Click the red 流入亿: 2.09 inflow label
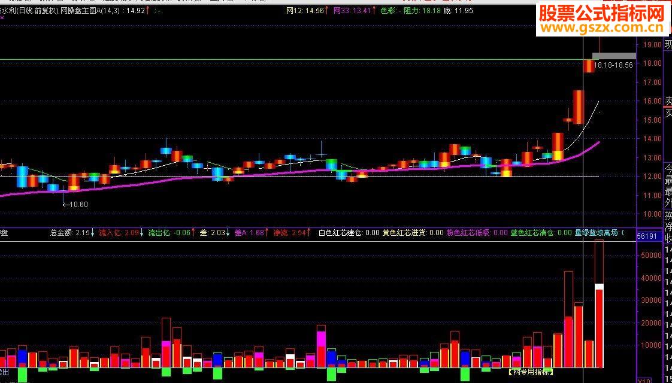Viewport: 672px width, 383px height. 119,233
